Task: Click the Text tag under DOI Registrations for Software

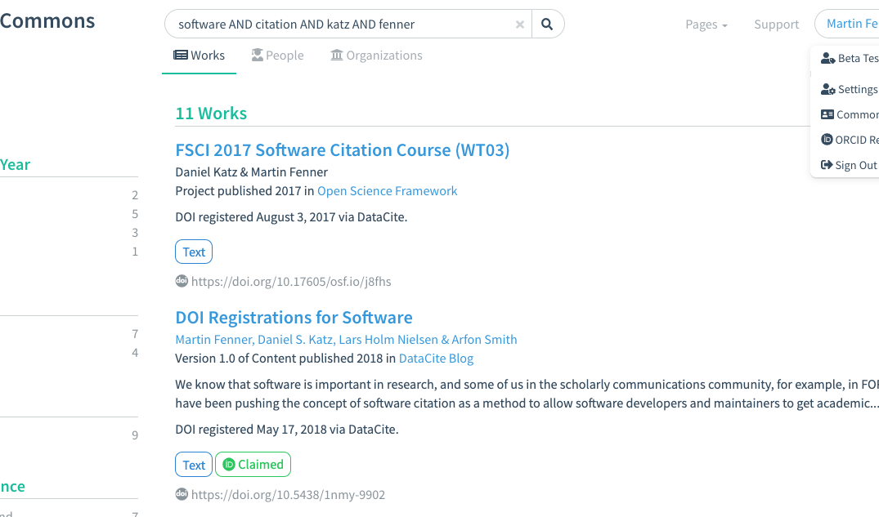Action: [194, 465]
